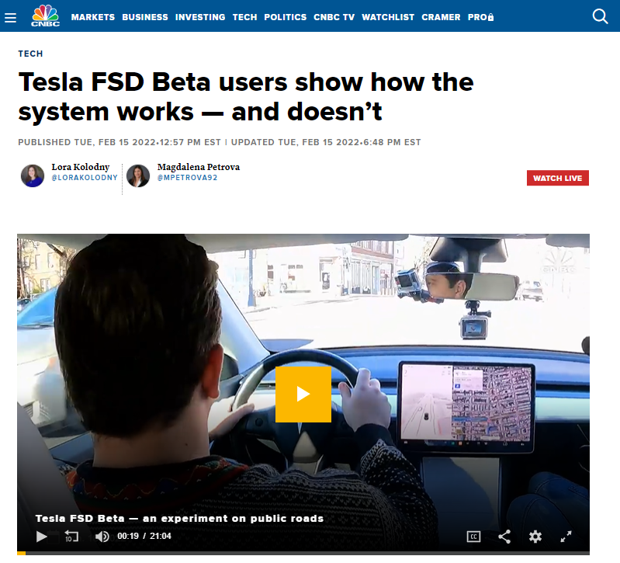
Task: Open @MPETROVA92 Twitter handle link
Action: point(188,178)
